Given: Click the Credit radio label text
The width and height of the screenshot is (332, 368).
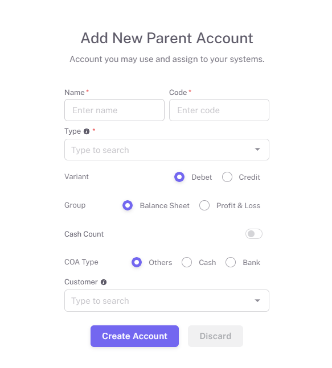Looking at the screenshot, I should click(x=249, y=177).
